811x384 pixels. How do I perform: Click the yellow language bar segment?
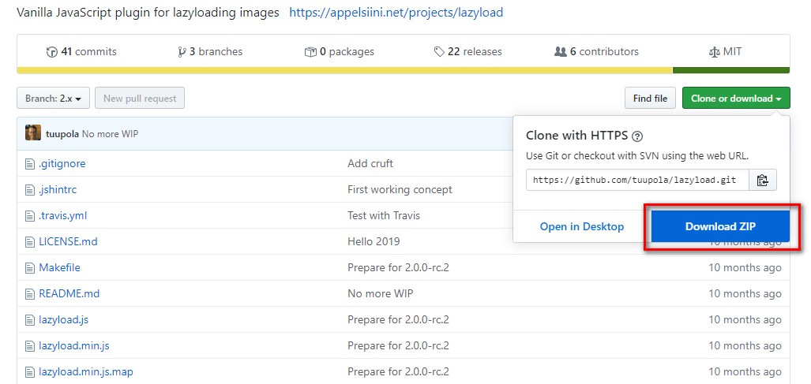tap(344, 70)
